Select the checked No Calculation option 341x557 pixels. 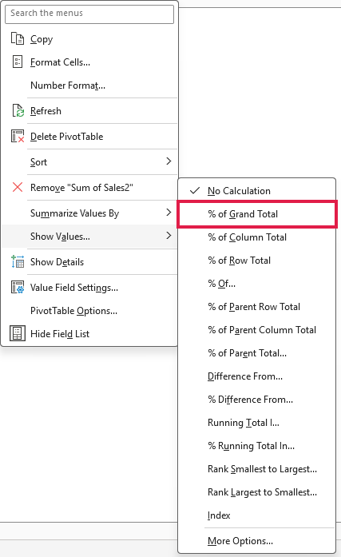[256, 191]
